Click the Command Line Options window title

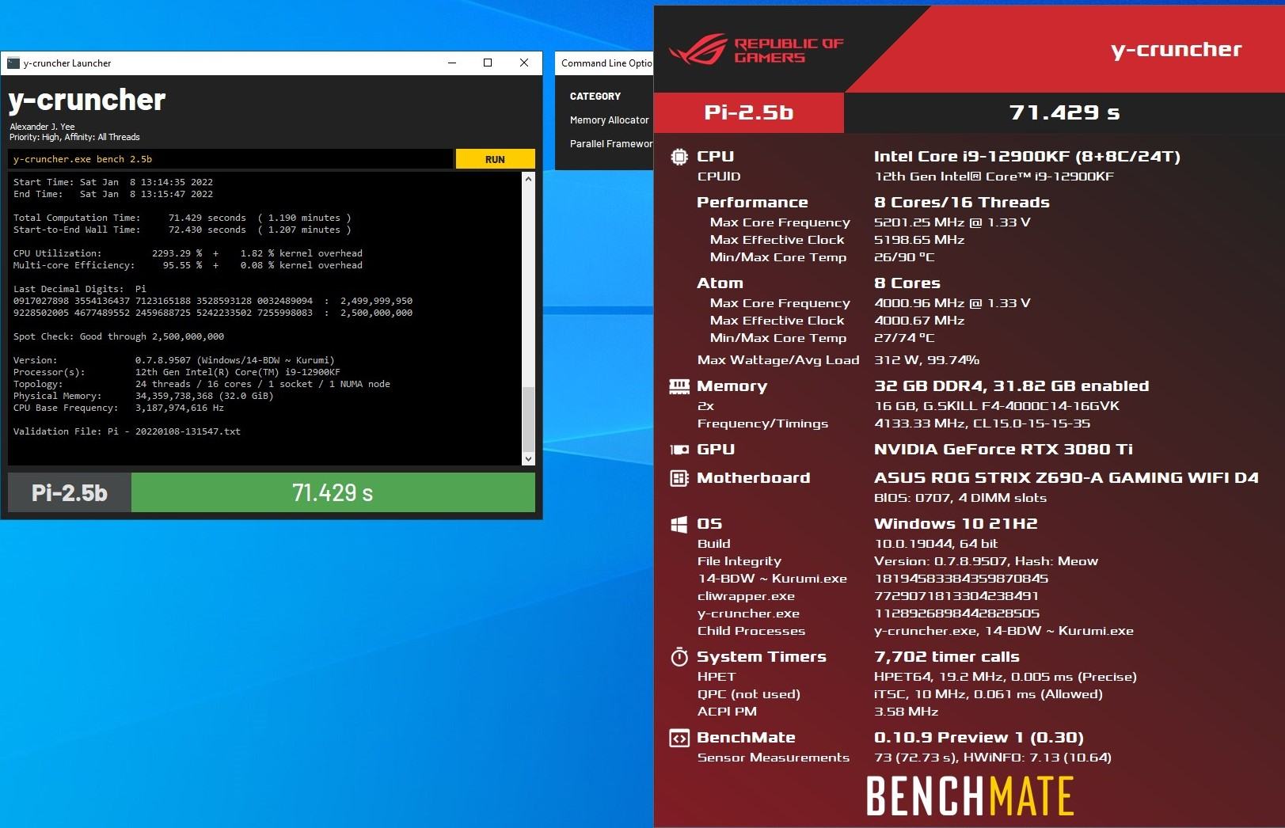coord(607,63)
